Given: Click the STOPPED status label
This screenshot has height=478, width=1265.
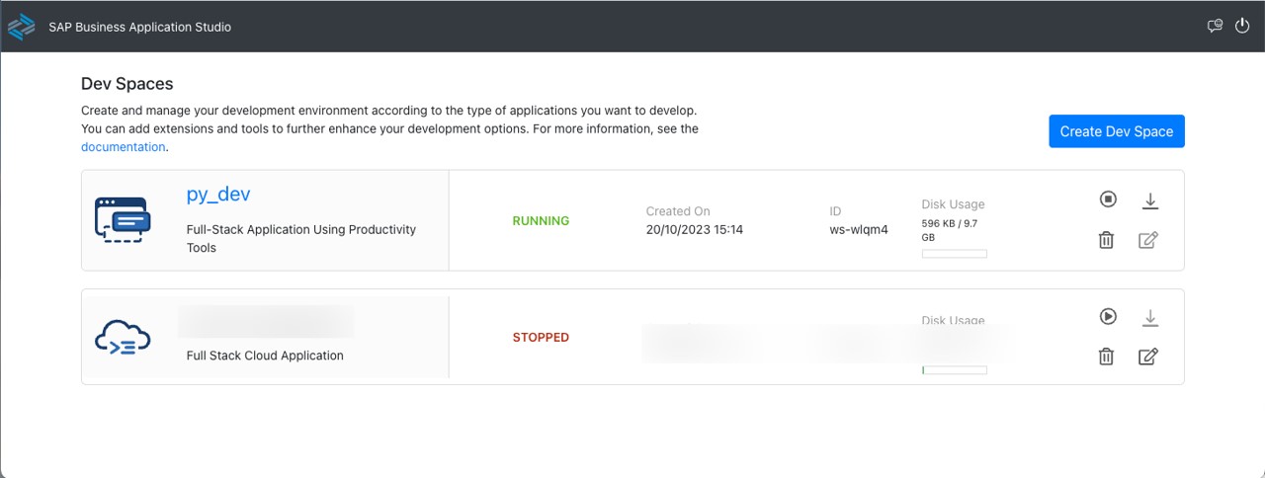Looking at the screenshot, I should pos(541,338).
